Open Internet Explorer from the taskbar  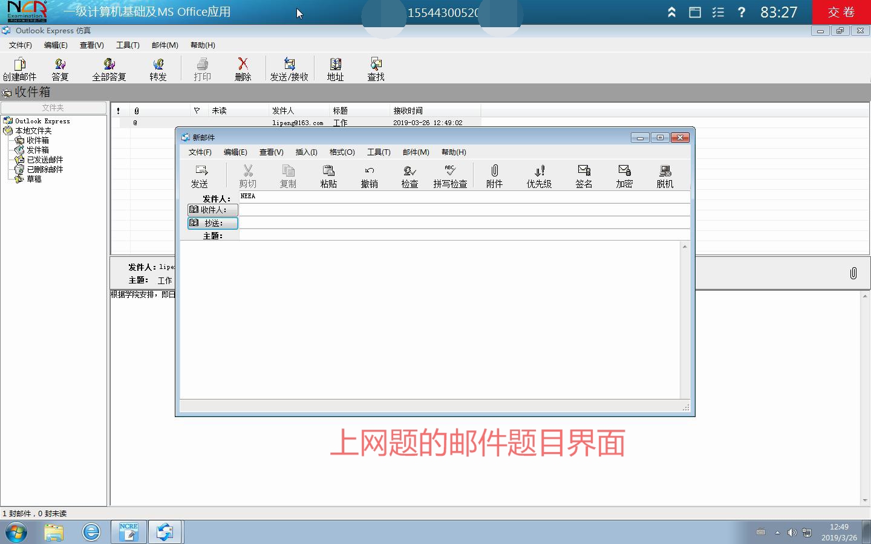(x=91, y=532)
